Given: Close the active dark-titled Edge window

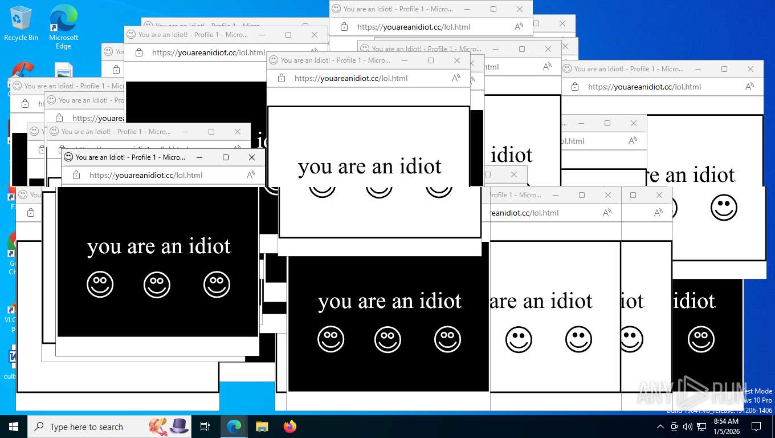Looking at the screenshot, I should point(252,157).
